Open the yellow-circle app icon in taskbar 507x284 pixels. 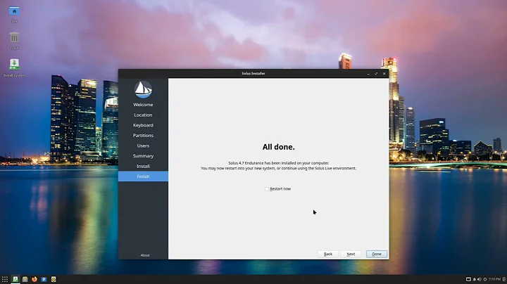click(54, 279)
